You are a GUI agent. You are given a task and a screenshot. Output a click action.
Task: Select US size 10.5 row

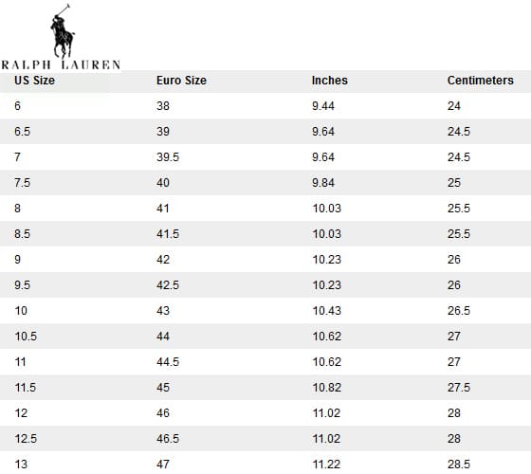pyautogui.click(x=265, y=337)
